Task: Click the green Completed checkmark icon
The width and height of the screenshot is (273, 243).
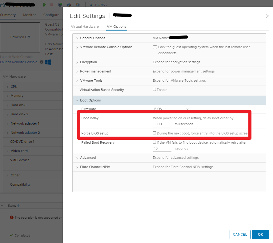Action: click(12, 235)
